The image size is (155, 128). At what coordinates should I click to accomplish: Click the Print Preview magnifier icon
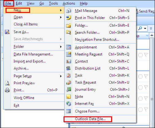(x=7, y=83)
